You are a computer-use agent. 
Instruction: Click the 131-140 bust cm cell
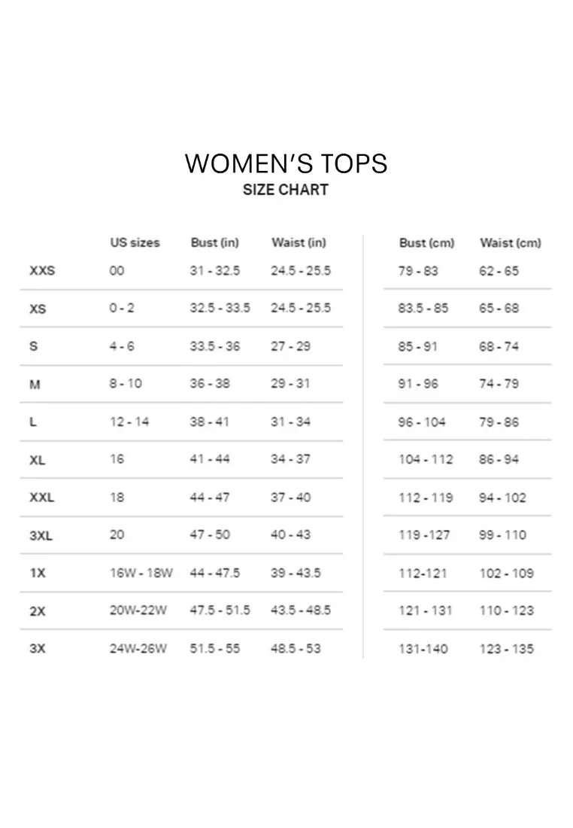click(423, 649)
